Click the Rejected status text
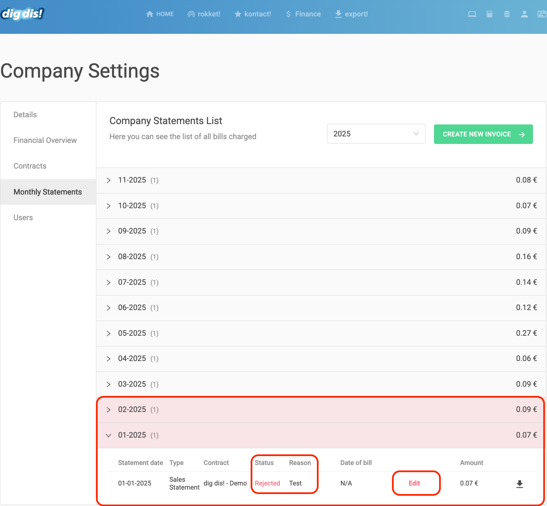547x506 pixels. click(x=267, y=483)
